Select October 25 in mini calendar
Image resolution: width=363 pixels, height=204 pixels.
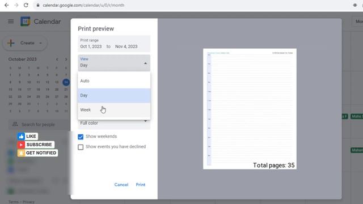38,97
